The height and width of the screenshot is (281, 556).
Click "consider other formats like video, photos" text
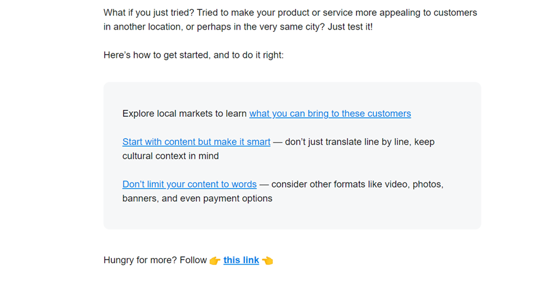click(357, 184)
